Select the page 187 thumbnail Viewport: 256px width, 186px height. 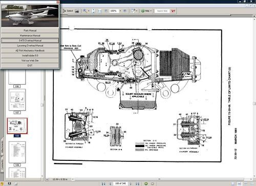(17, 100)
